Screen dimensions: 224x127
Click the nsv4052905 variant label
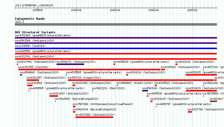(205, 72)
